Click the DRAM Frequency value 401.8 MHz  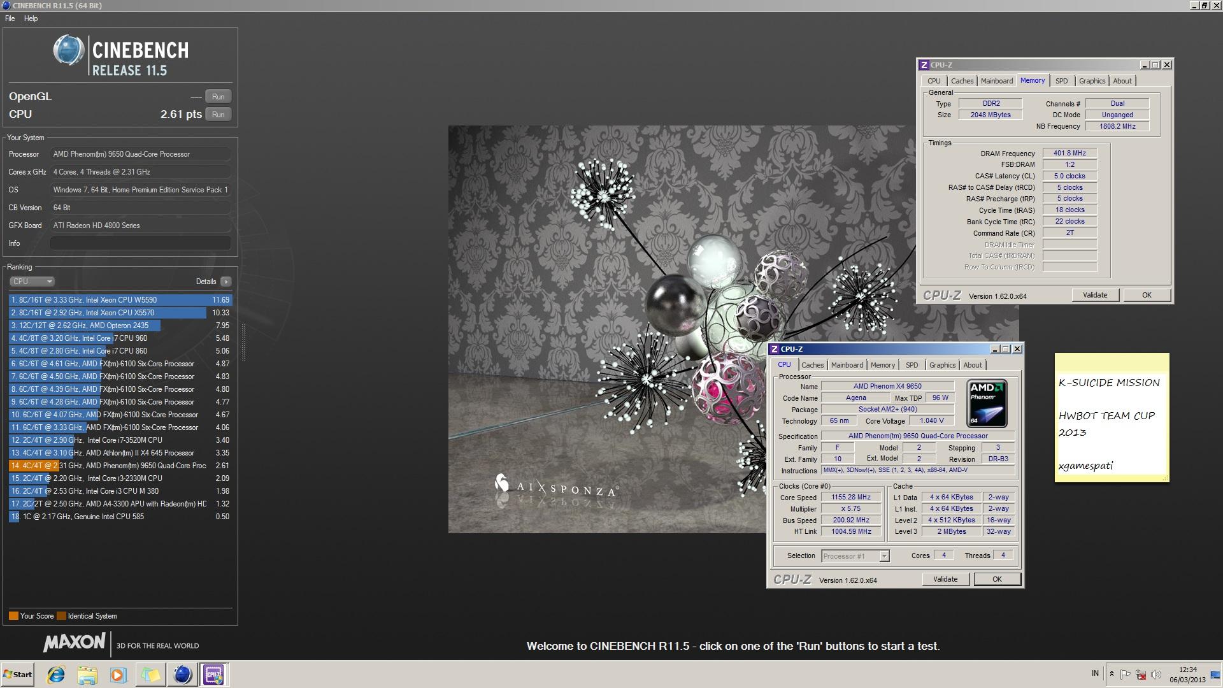[x=1069, y=154]
